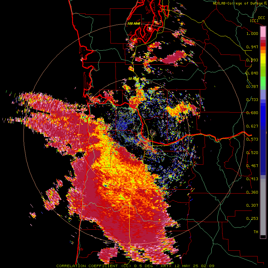Click the DCC label above the color bar
Screen dimensions: 268x268
point(262,18)
